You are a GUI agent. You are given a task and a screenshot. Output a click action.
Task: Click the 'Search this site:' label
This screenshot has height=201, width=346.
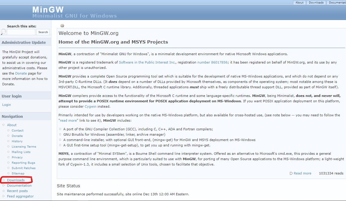pos(22,26)
